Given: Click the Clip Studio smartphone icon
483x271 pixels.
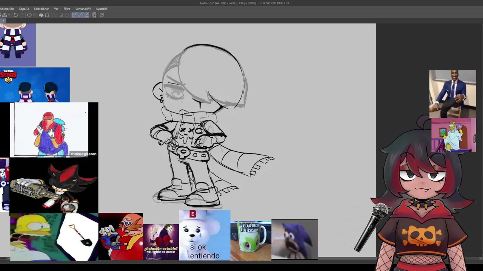Looking at the screenshot, I should click(x=94, y=15).
